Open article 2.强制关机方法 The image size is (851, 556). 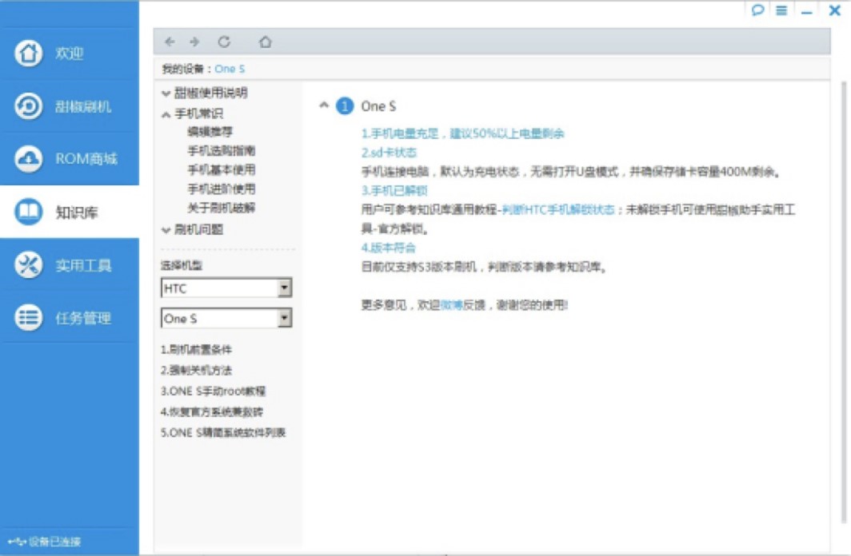pos(197,370)
